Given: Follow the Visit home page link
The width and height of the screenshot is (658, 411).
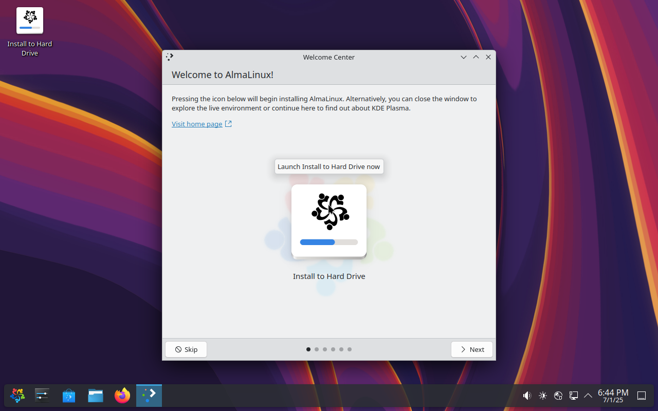Looking at the screenshot, I should click(202, 124).
